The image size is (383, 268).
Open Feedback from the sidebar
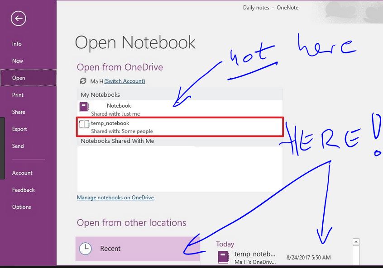tap(24, 190)
